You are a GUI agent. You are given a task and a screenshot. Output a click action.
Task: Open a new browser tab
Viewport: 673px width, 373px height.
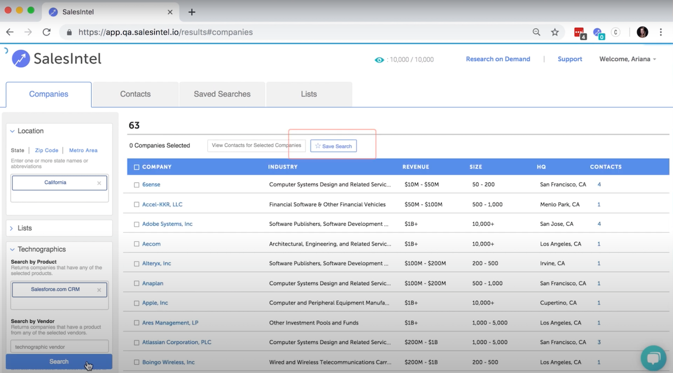192,12
